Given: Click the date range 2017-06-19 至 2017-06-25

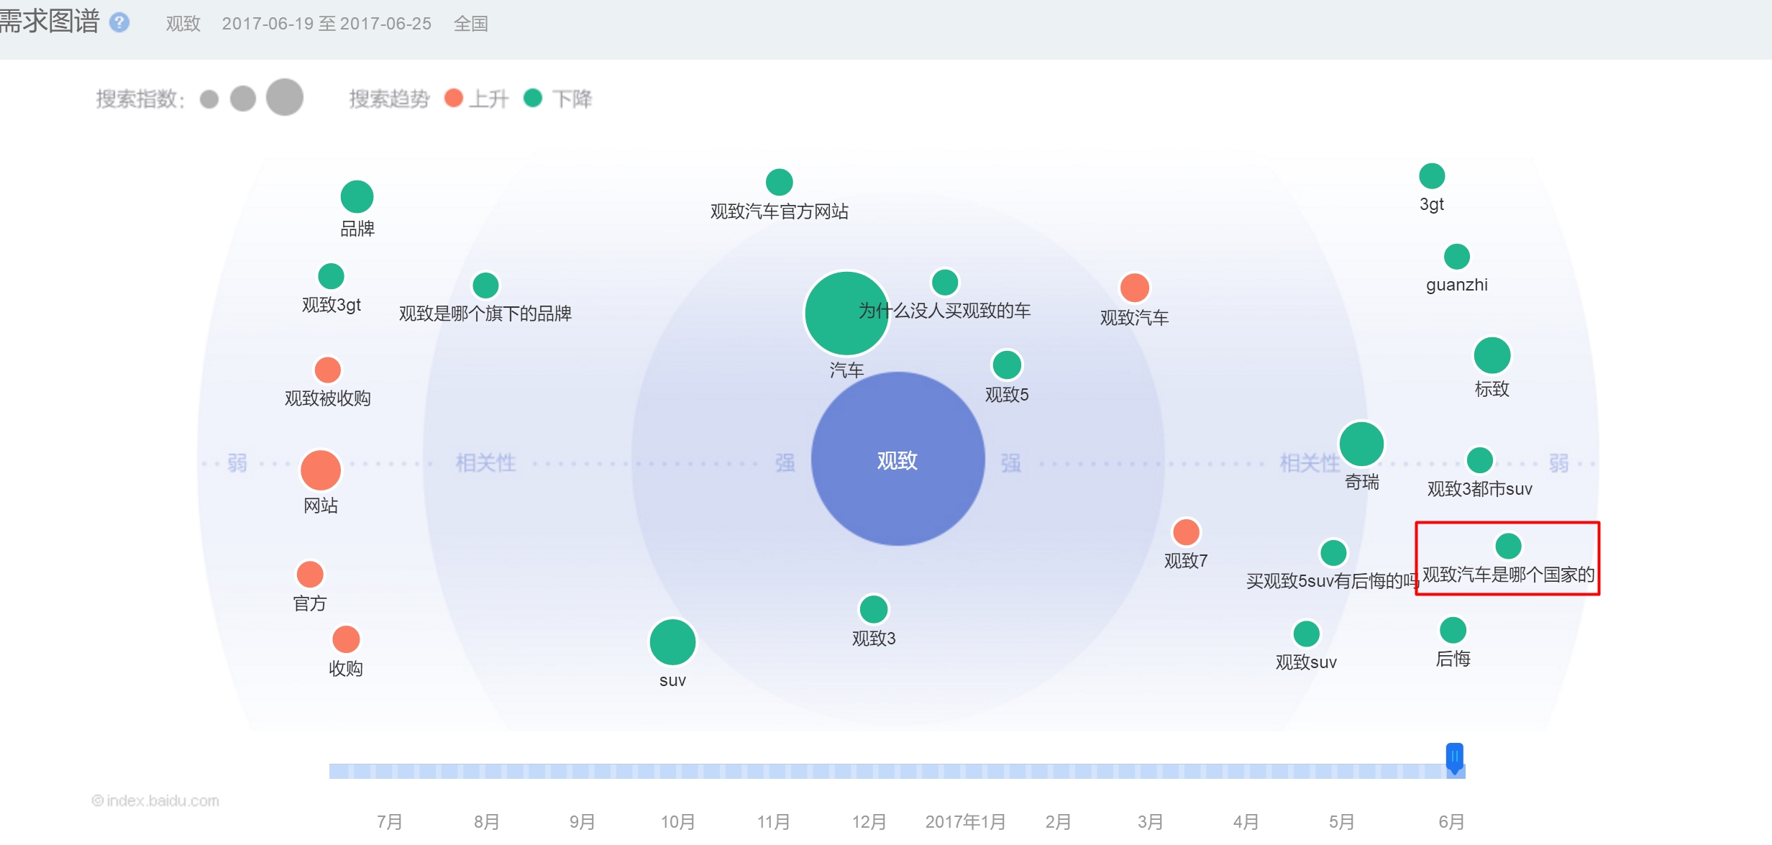Looking at the screenshot, I should tap(326, 24).
